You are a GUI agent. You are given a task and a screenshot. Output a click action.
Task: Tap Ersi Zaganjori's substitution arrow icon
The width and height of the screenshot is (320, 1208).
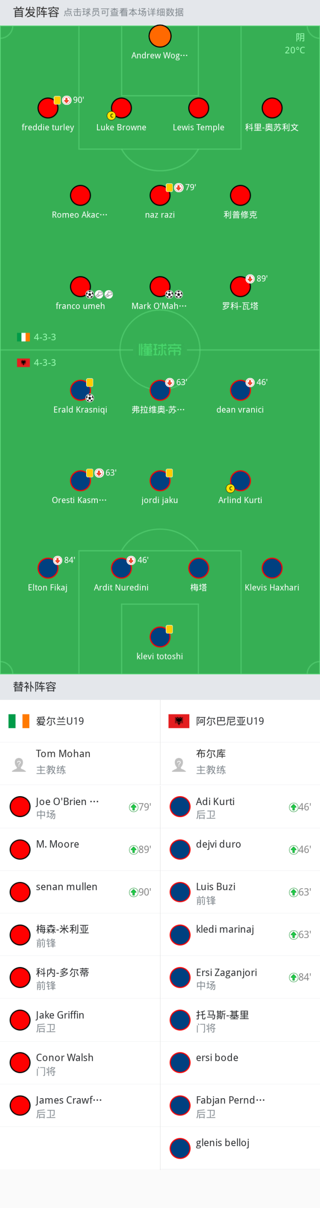pyautogui.click(x=293, y=977)
